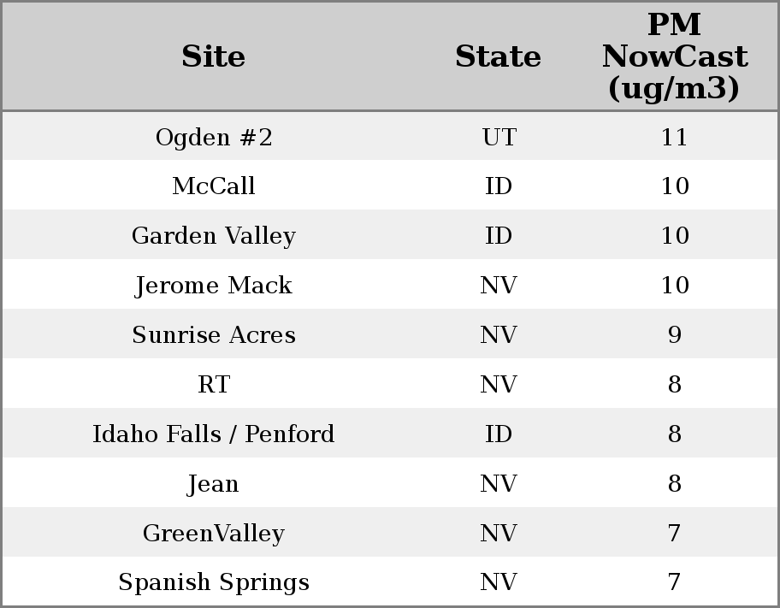Select the Jerome Mack site cell
Viewport: 780px width, 608px height.
(x=214, y=286)
